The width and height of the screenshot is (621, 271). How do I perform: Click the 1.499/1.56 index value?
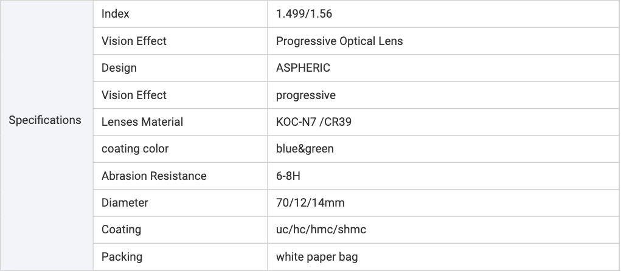304,14
